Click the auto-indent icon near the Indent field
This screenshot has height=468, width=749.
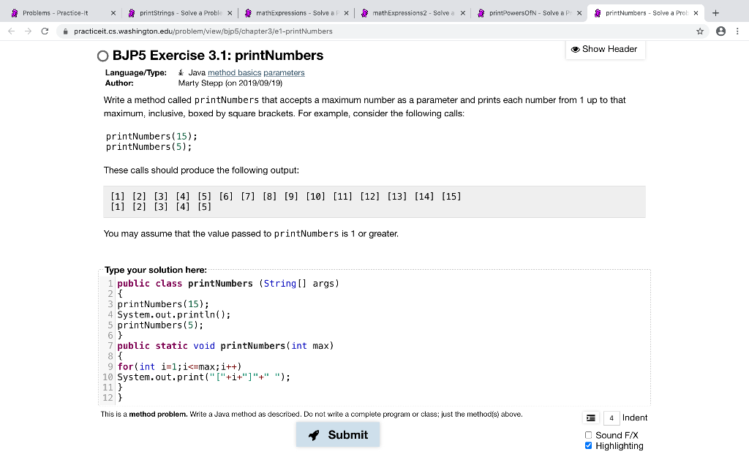coord(591,418)
